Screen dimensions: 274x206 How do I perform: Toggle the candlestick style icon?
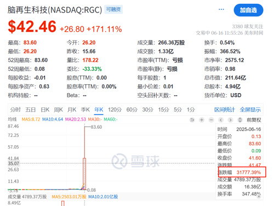[240, 120]
